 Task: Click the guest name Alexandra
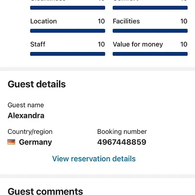point(26,116)
